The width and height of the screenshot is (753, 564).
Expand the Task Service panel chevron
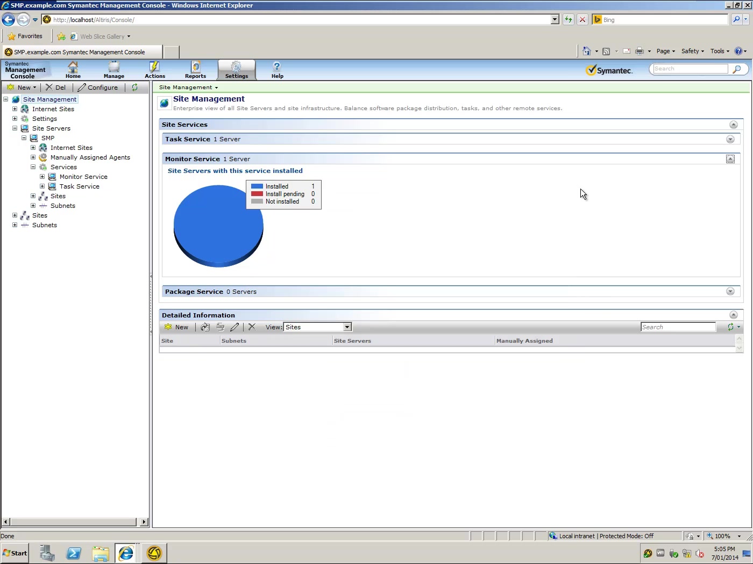[x=730, y=139]
